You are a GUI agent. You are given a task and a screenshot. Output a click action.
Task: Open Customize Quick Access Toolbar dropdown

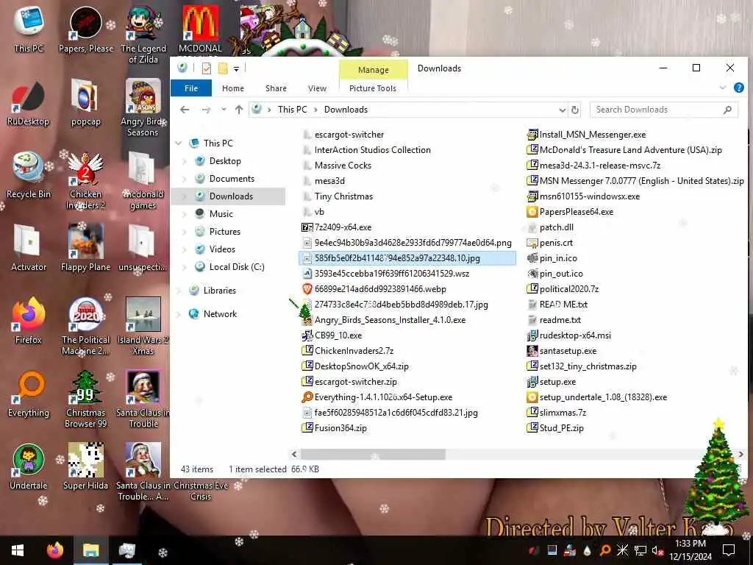coord(236,69)
